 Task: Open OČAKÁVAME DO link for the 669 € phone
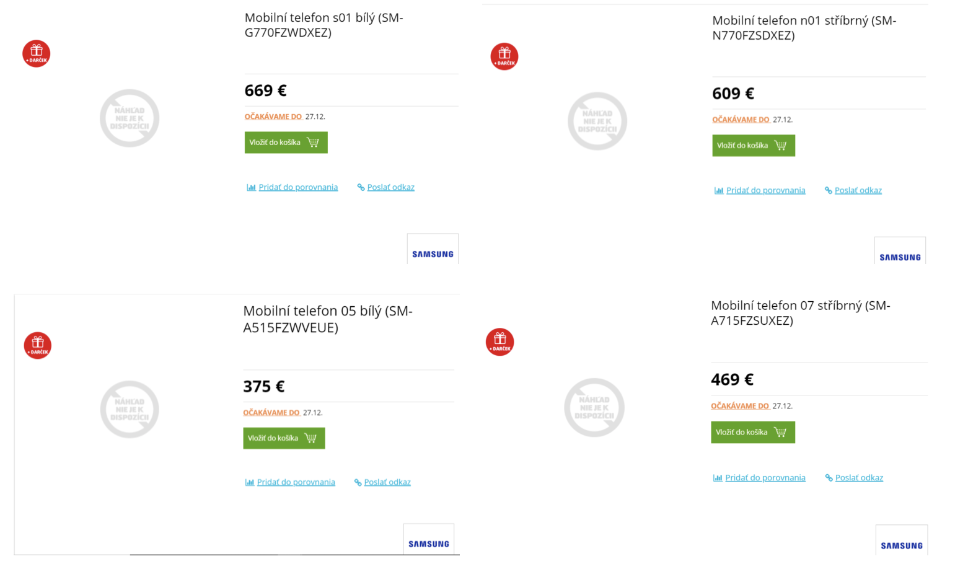274,116
